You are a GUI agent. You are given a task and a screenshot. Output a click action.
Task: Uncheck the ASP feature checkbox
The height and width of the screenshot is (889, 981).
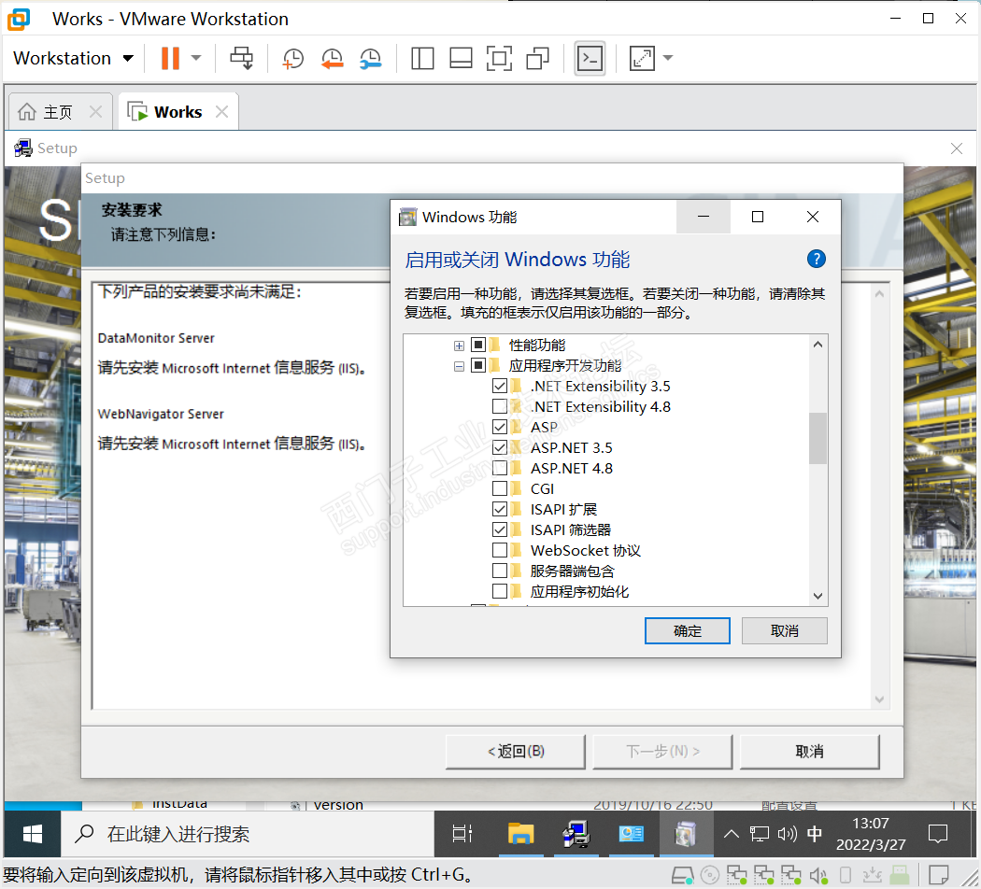(499, 427)
